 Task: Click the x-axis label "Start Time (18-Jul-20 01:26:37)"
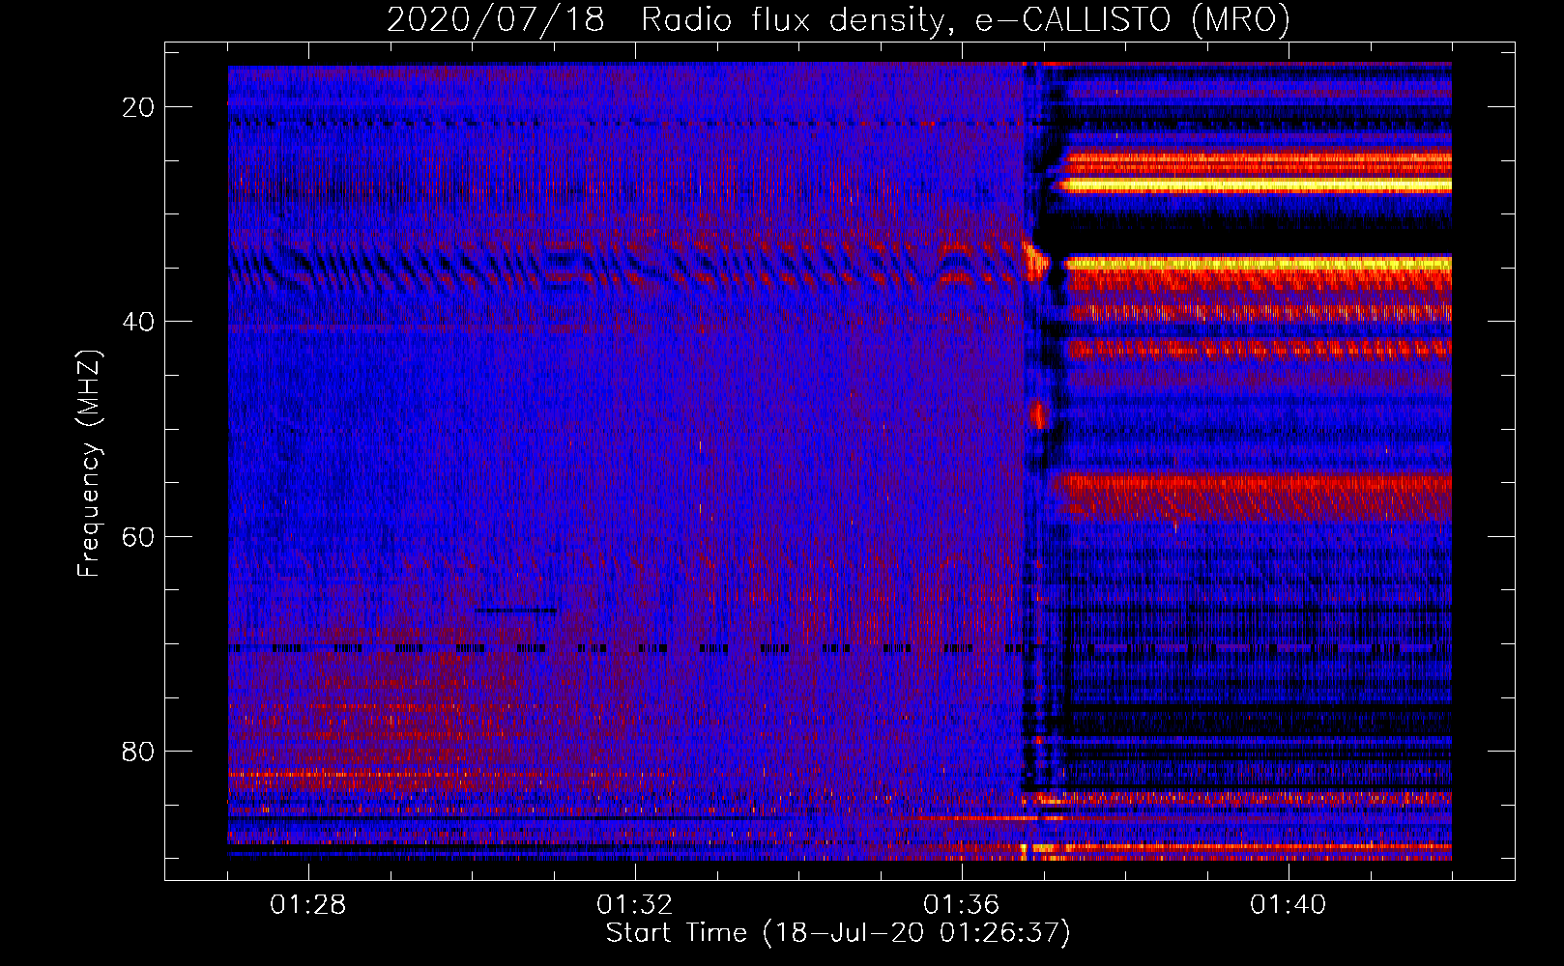[x=838, y=933]
